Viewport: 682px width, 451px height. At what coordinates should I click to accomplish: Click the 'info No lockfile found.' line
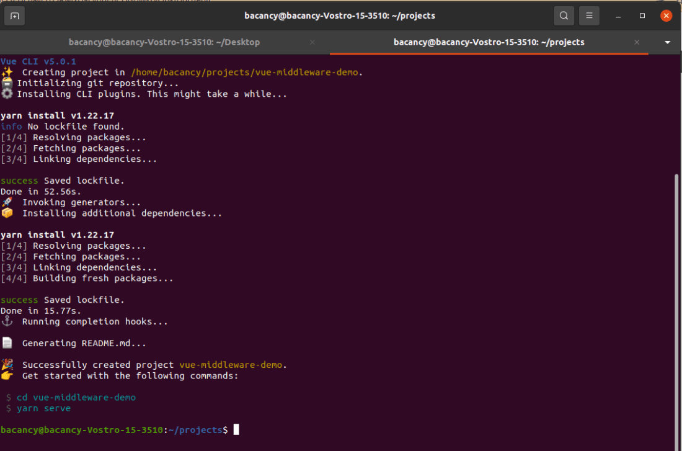click(x=63, y=127)
